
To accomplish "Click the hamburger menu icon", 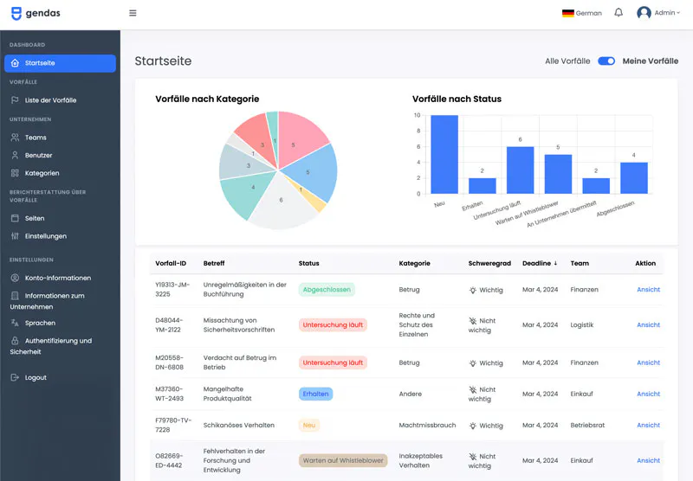I will point(133,13).
